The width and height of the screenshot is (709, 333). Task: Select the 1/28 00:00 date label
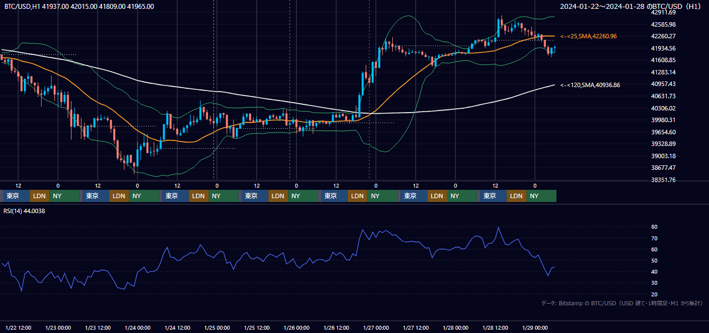pos(455,327)
